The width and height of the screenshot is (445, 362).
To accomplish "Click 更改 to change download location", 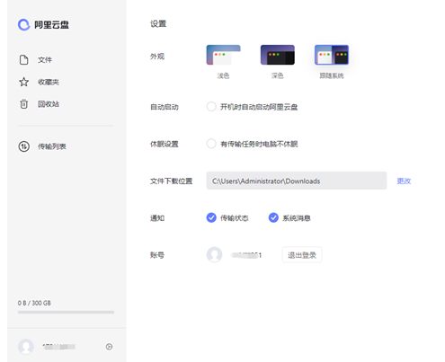I will click(x=404, y=181).
